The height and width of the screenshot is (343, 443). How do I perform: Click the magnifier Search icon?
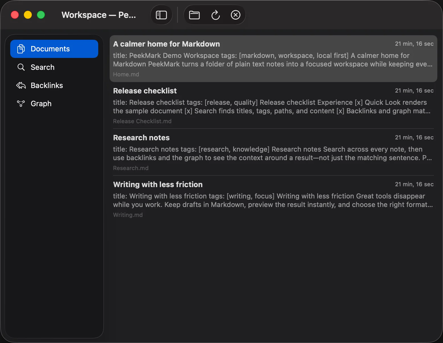[x=21, y=67]
